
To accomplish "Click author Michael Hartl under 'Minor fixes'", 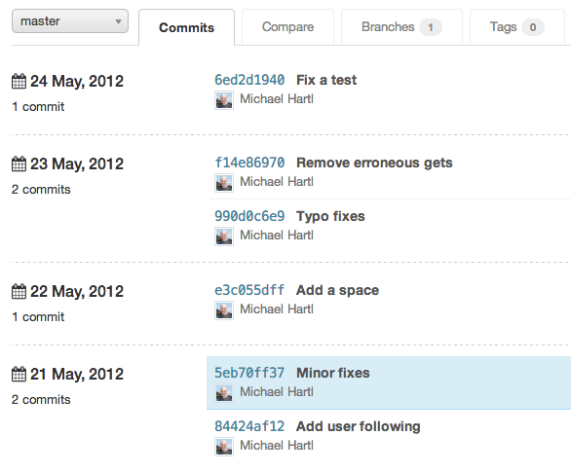I will pyautogui.click(x=277, y=391).
